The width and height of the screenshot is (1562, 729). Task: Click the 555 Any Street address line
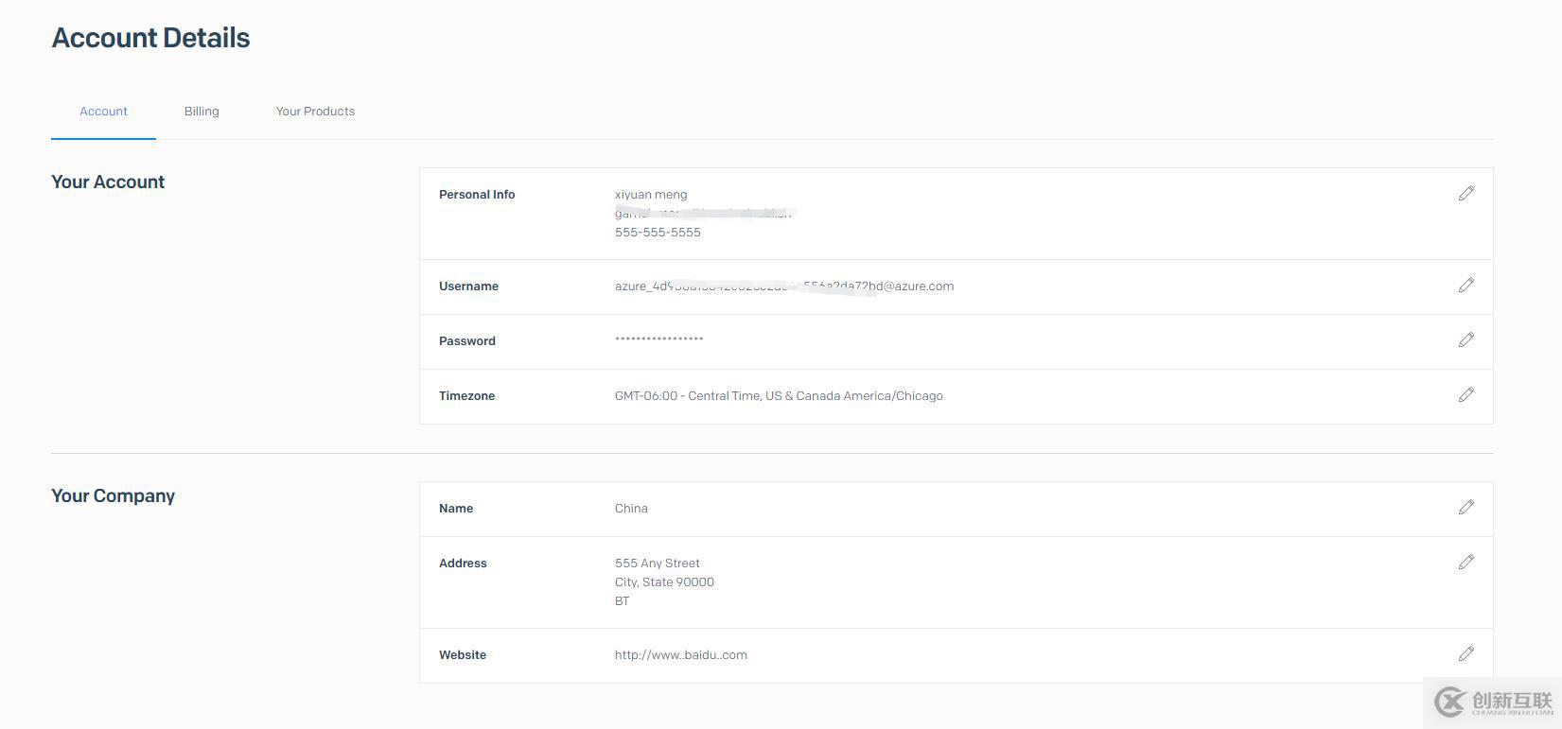click(657, 564)
